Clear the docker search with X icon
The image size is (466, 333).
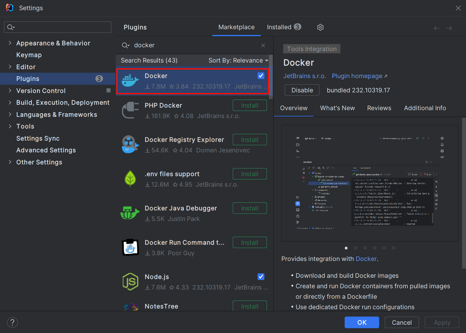[263, 45]
